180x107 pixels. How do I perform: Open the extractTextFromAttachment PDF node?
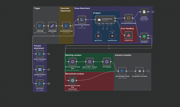(82, 20)
